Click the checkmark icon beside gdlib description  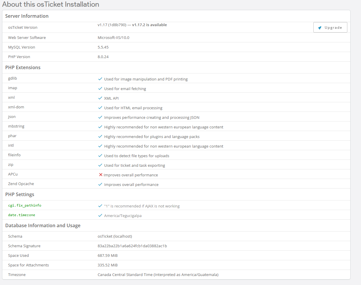click(100, 79)
